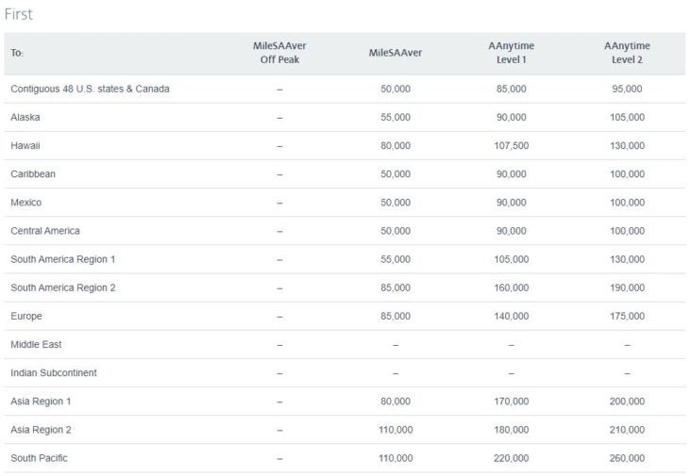Select the South Pacific row label
The height and width of the screenshot is (476, 691).
click(40, 458)
